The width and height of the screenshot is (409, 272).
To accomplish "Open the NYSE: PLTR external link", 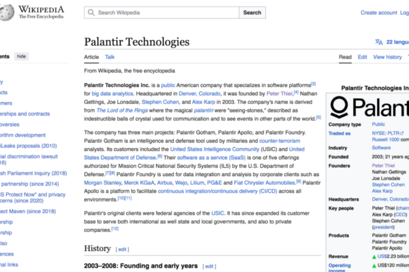I will point(388,133).
